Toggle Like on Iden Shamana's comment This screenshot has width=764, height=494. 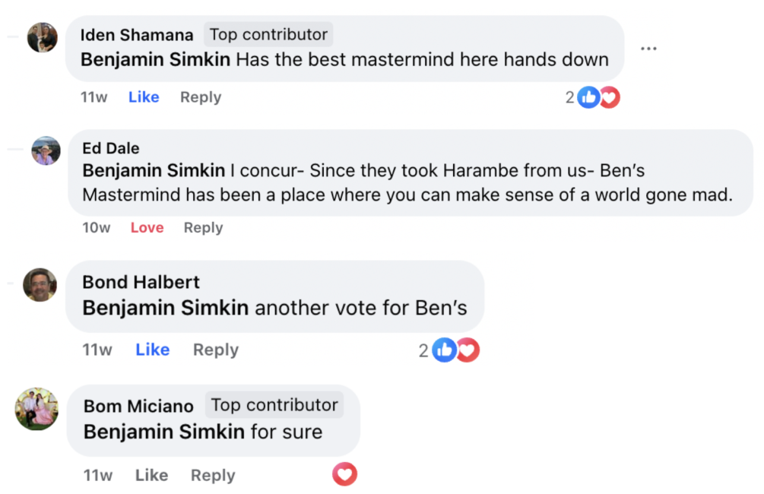144,97
